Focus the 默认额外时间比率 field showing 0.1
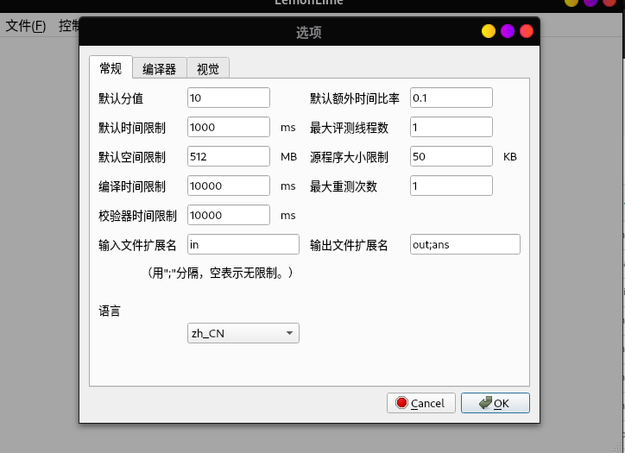The image size is (625, 453). point(451,98)
